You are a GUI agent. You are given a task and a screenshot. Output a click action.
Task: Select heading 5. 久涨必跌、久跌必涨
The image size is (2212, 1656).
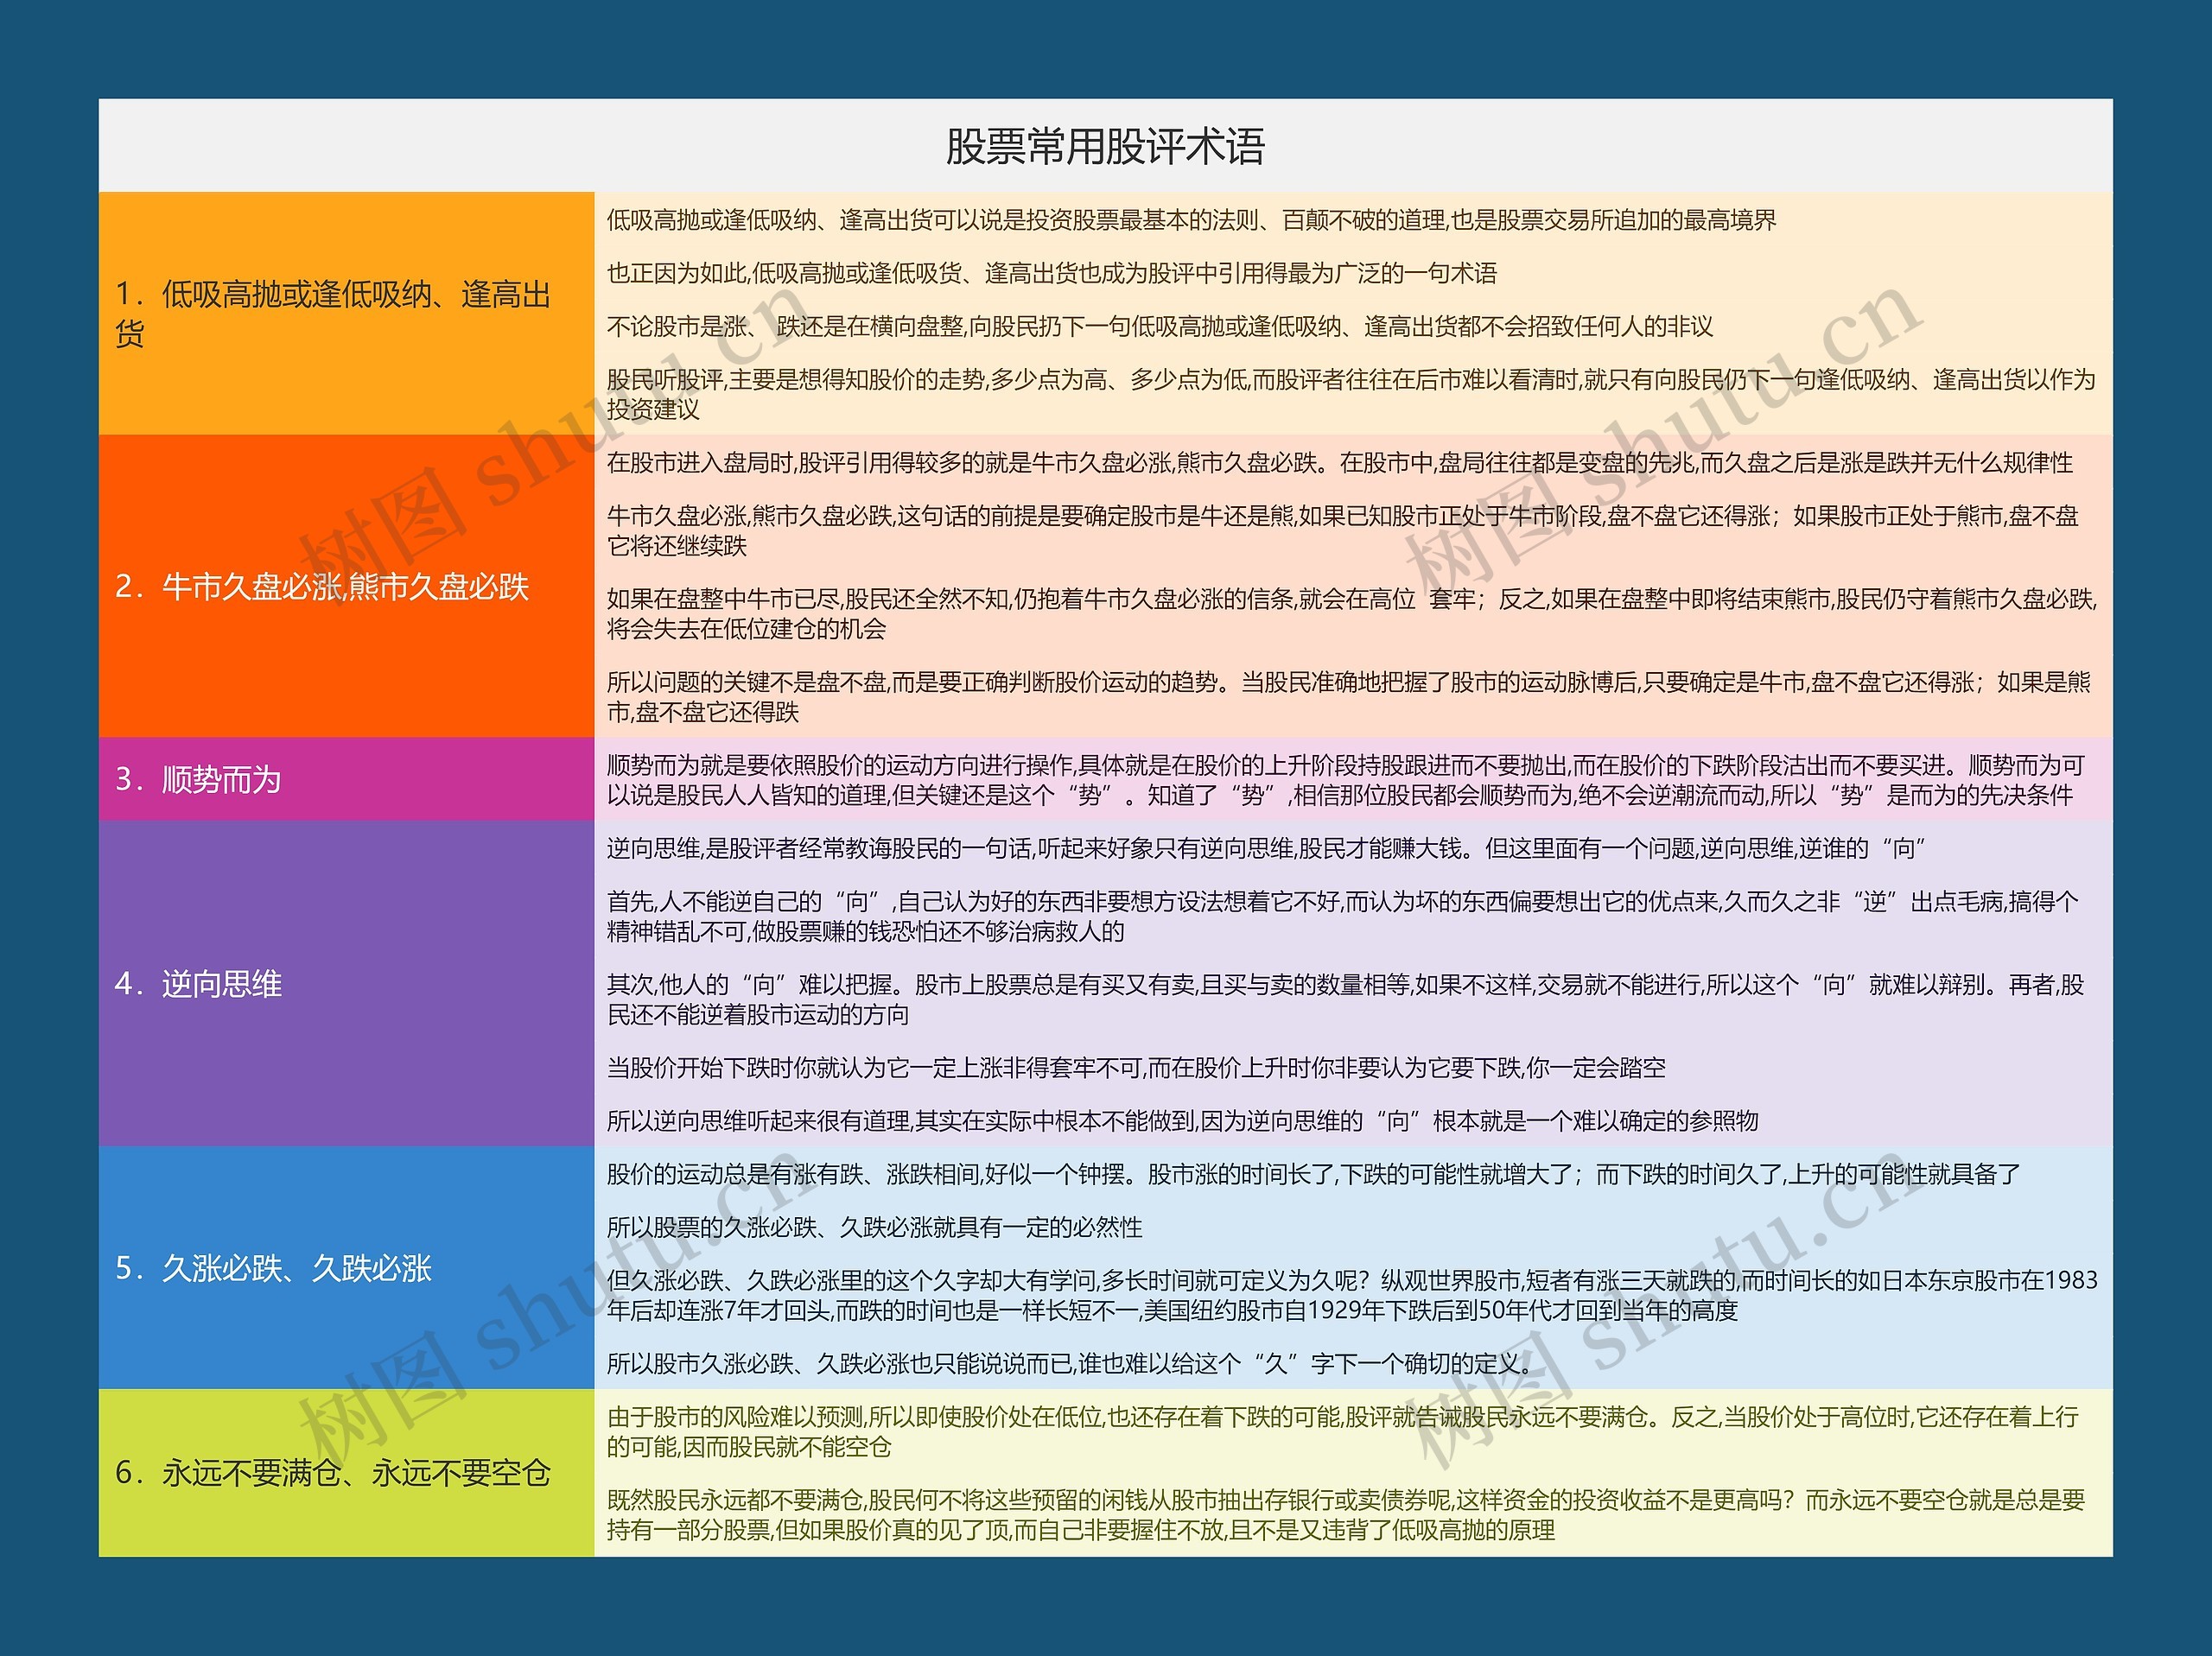tap(273, 1268)
